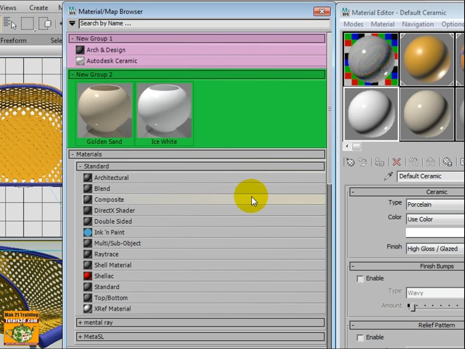This screenshot has height=349, width=465.
Task: Select white sphere sample slot
Action: (371, 114)
